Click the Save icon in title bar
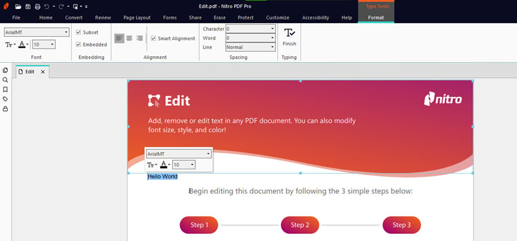This screenshot has height=241, width=517. click(28, 6)
